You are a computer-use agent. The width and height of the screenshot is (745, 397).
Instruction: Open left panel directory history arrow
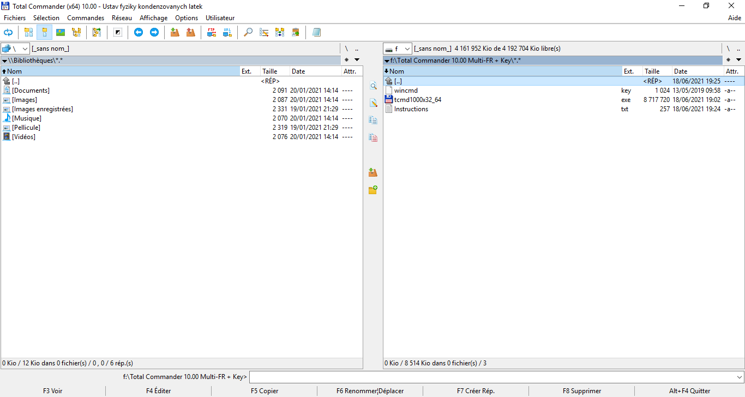(357, 60)
